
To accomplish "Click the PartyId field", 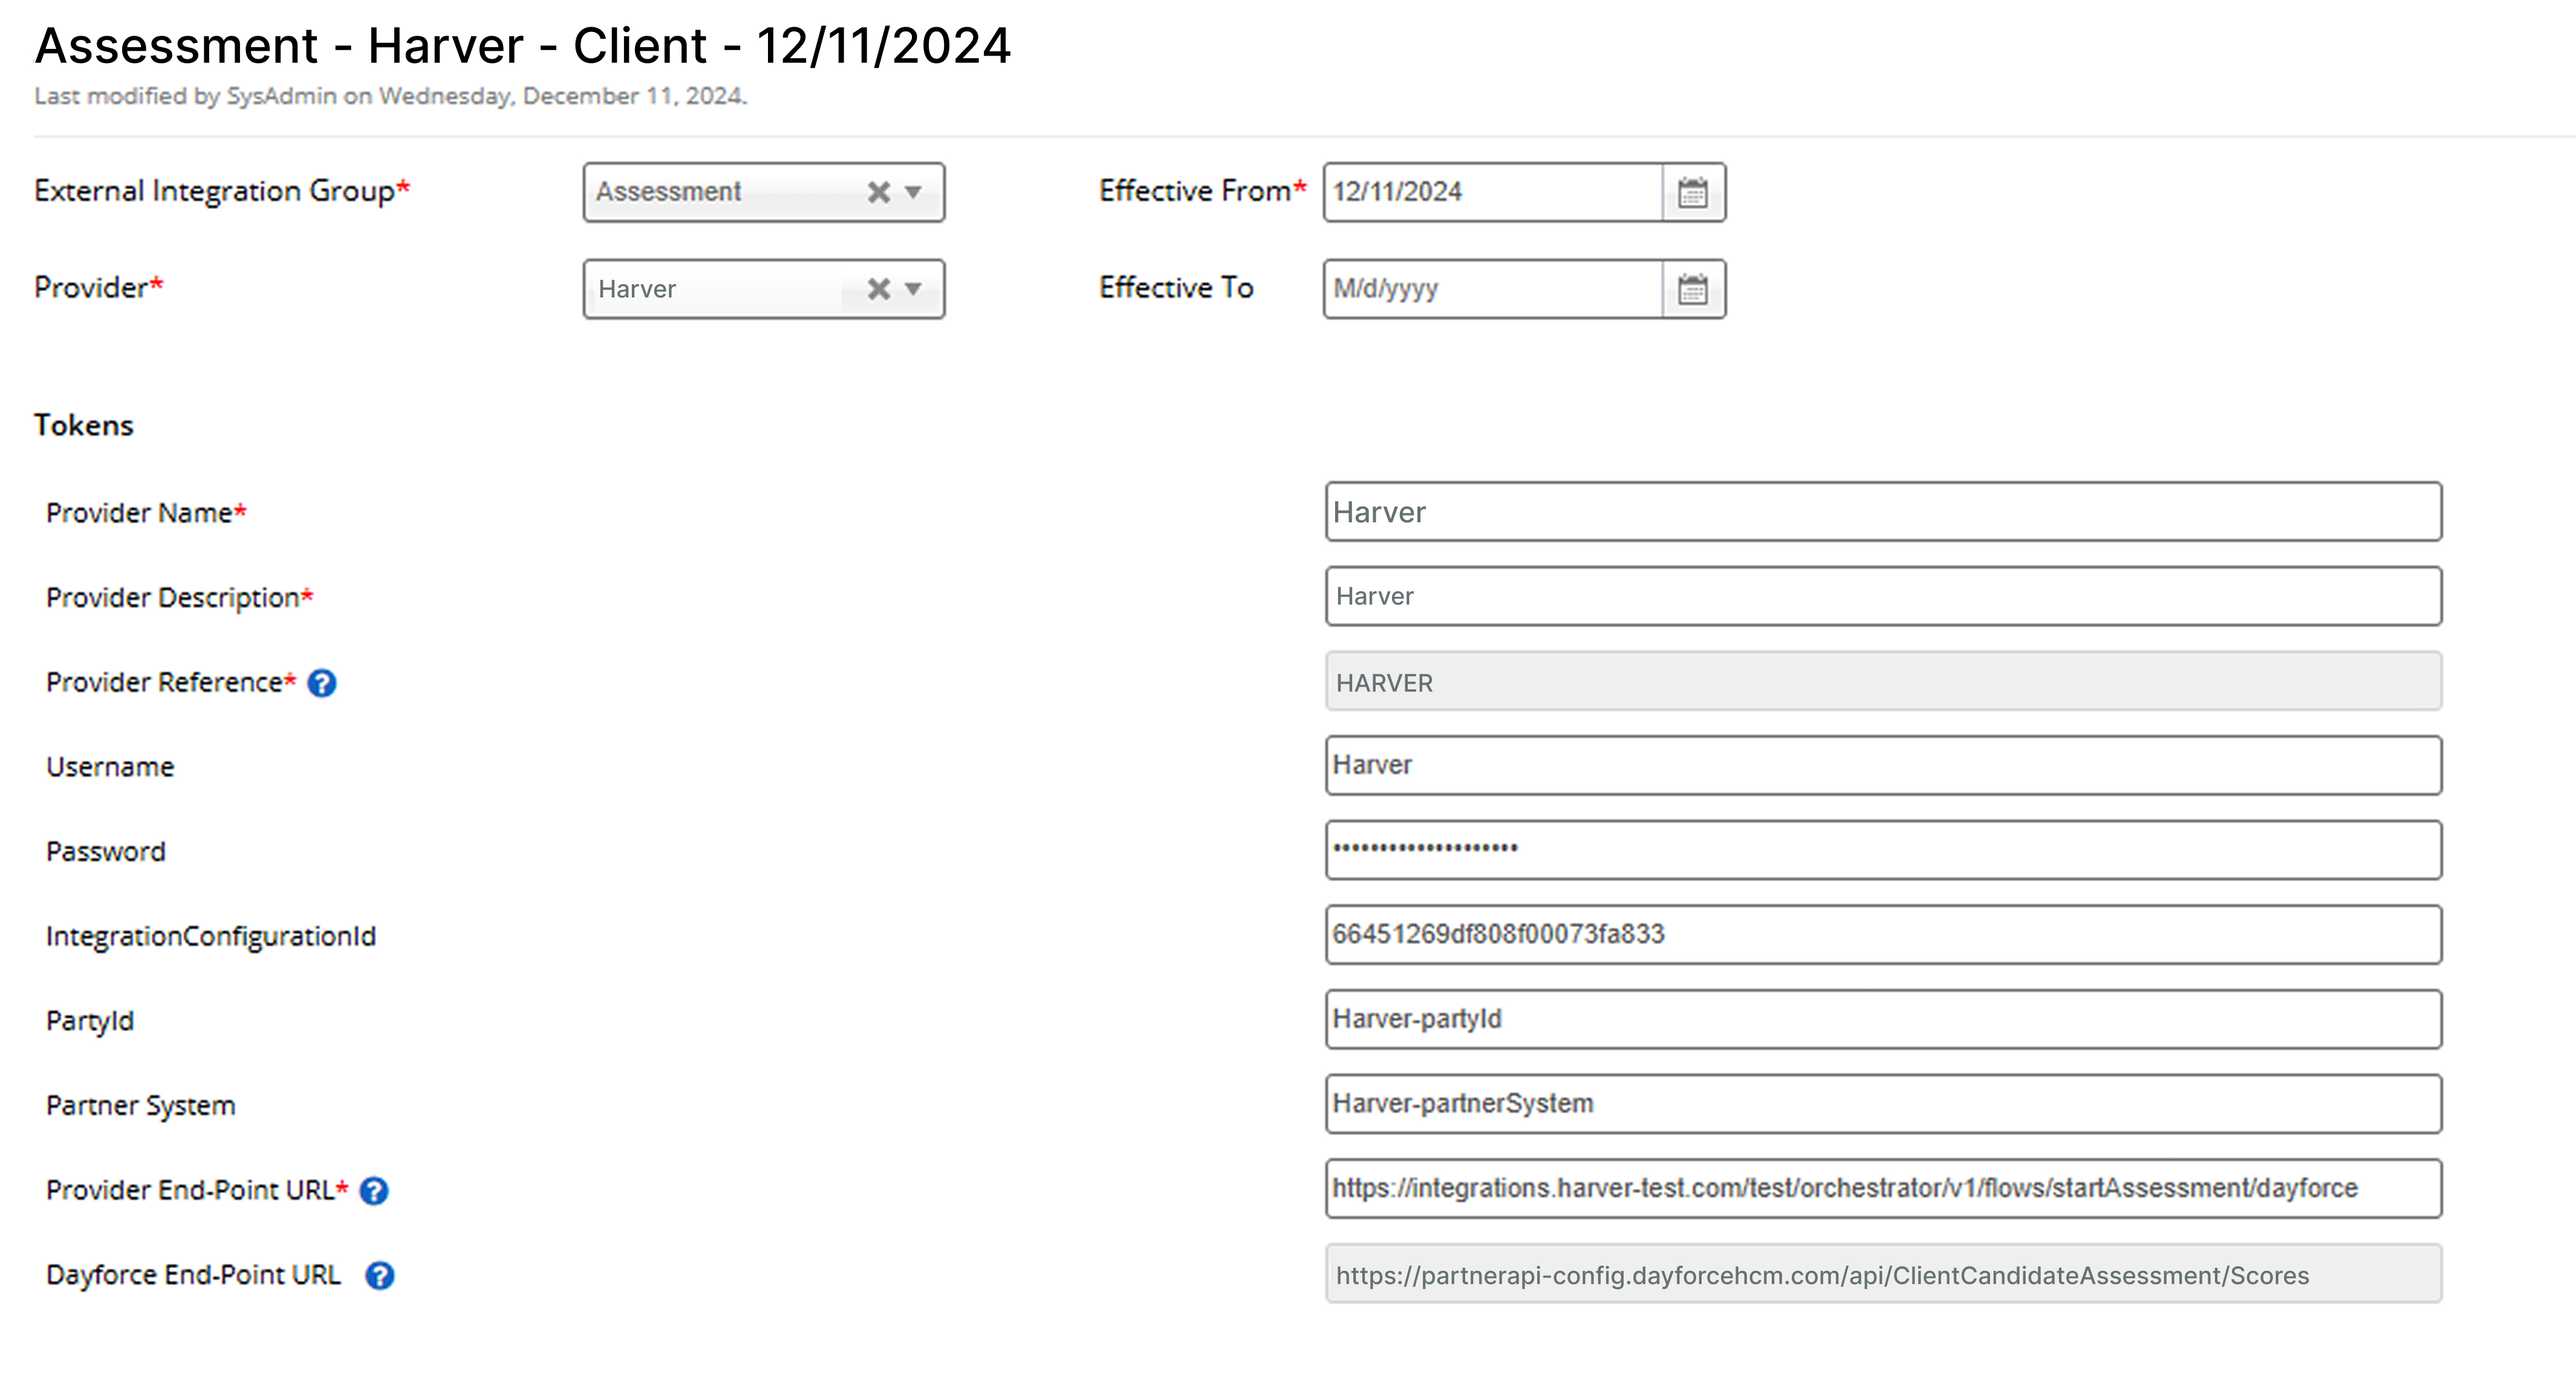I will (x=1884, y=1020).
